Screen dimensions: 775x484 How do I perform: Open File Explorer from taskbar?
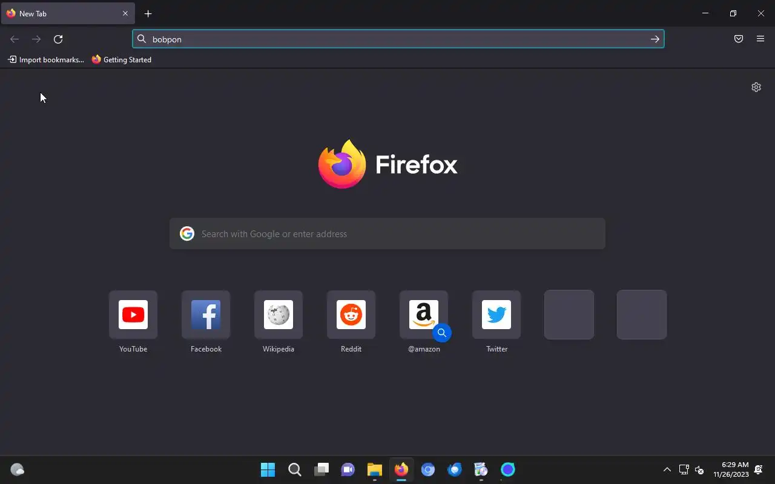coord(375,469)
